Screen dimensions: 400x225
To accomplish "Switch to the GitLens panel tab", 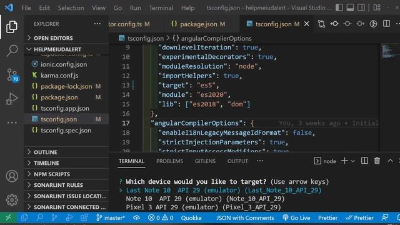I will coord(205,161).
